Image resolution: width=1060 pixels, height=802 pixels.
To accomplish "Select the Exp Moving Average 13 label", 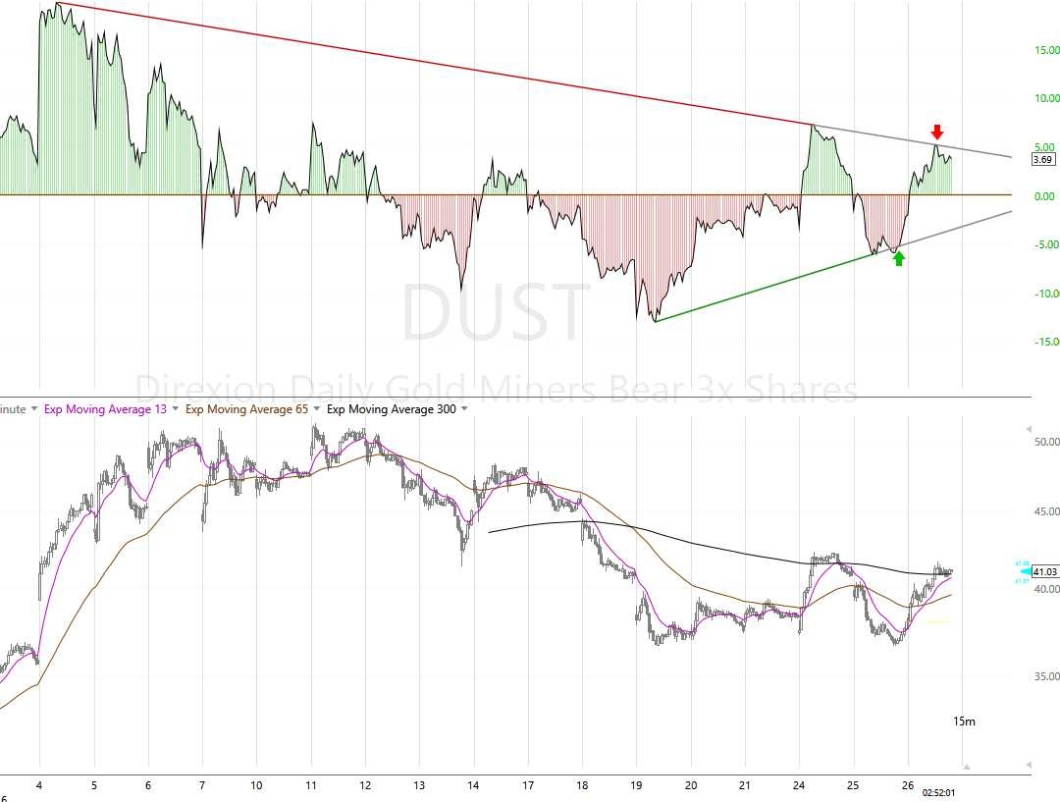I will pyautogui.click(x=106, y=409).
